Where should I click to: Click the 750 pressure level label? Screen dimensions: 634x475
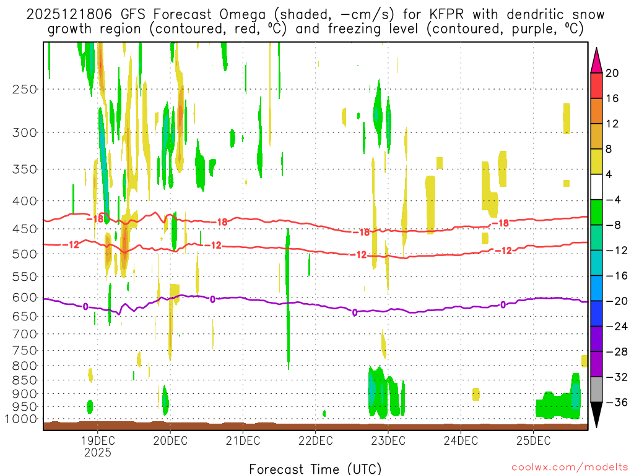tap(25, 351)
